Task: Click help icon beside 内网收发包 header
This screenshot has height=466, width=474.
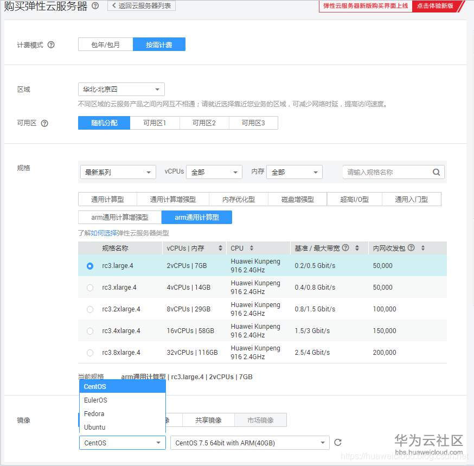Action: (x=411, y=248)
